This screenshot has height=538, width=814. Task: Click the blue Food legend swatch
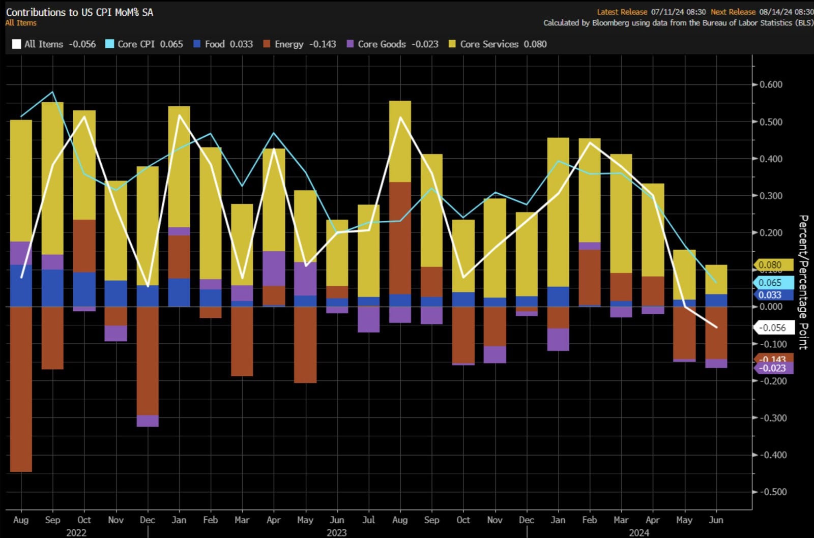(197, 44)
